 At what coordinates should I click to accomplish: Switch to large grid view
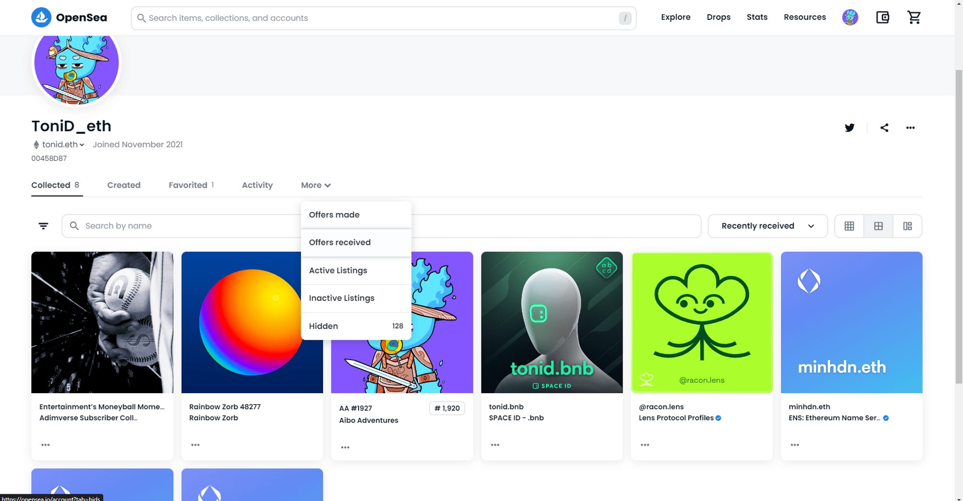coord(878,226)
